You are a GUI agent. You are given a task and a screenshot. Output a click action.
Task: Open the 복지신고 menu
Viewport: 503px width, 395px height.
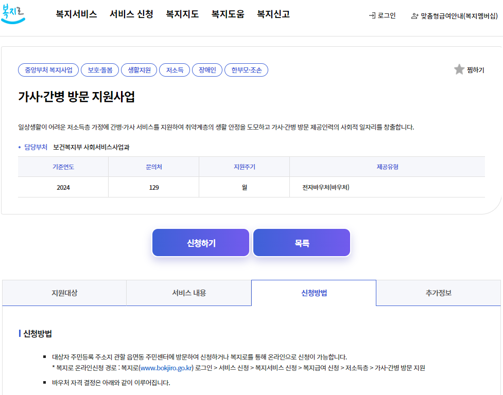click(273, 15)
